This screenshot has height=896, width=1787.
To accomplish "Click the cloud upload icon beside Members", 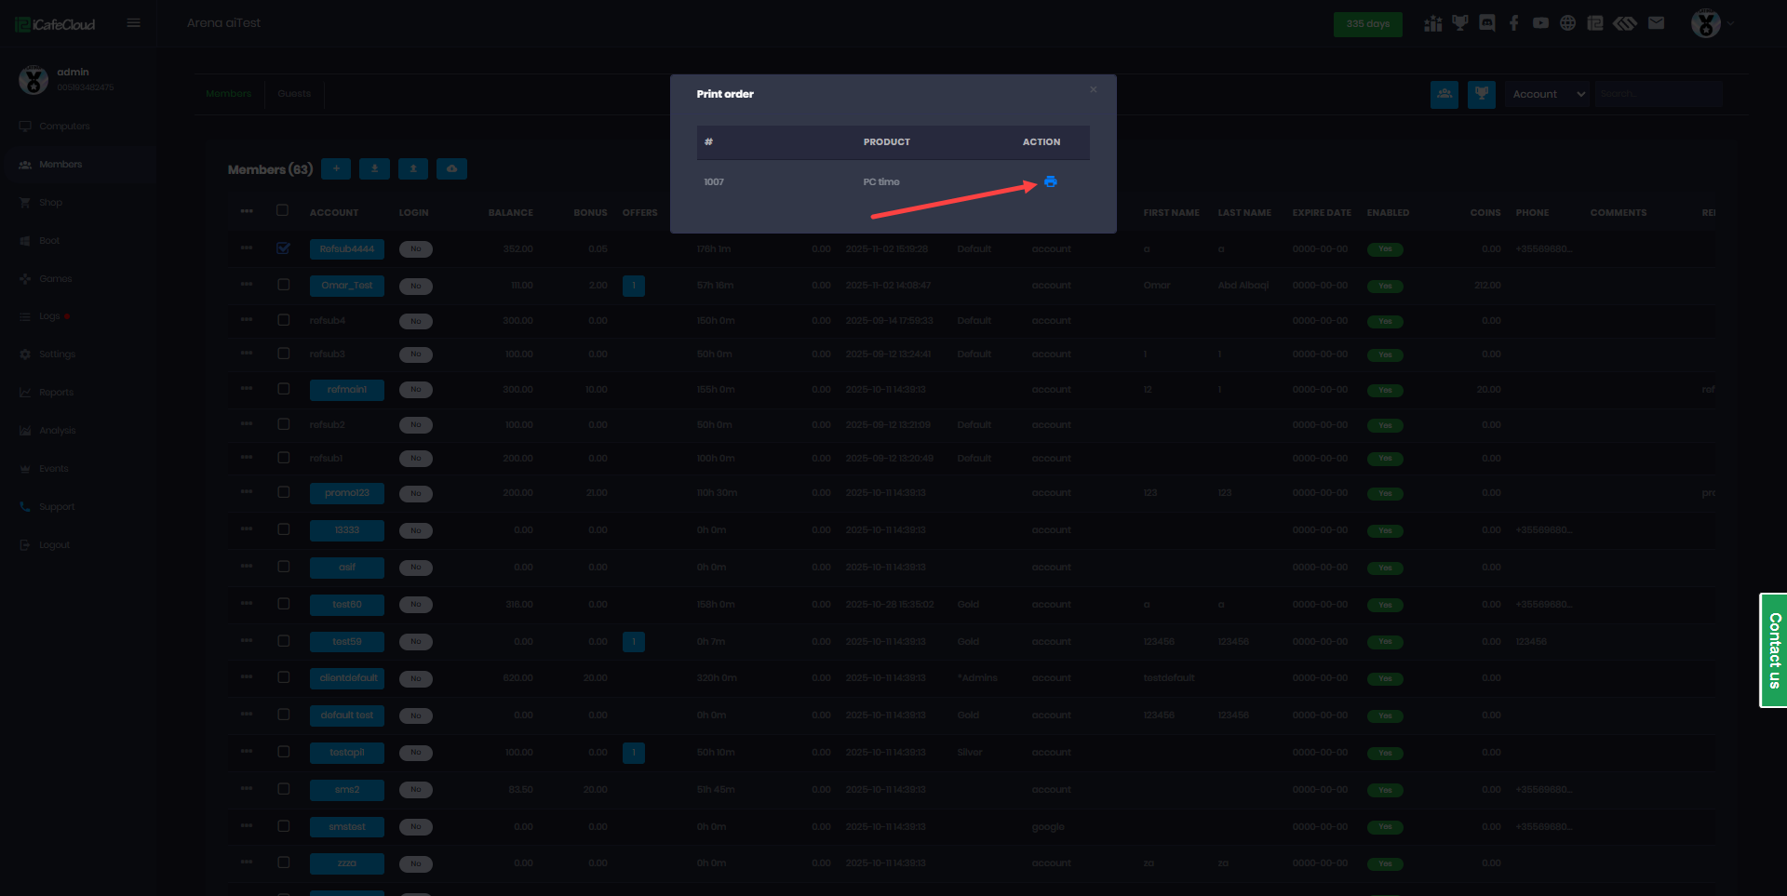I will (x=451, y=169).
